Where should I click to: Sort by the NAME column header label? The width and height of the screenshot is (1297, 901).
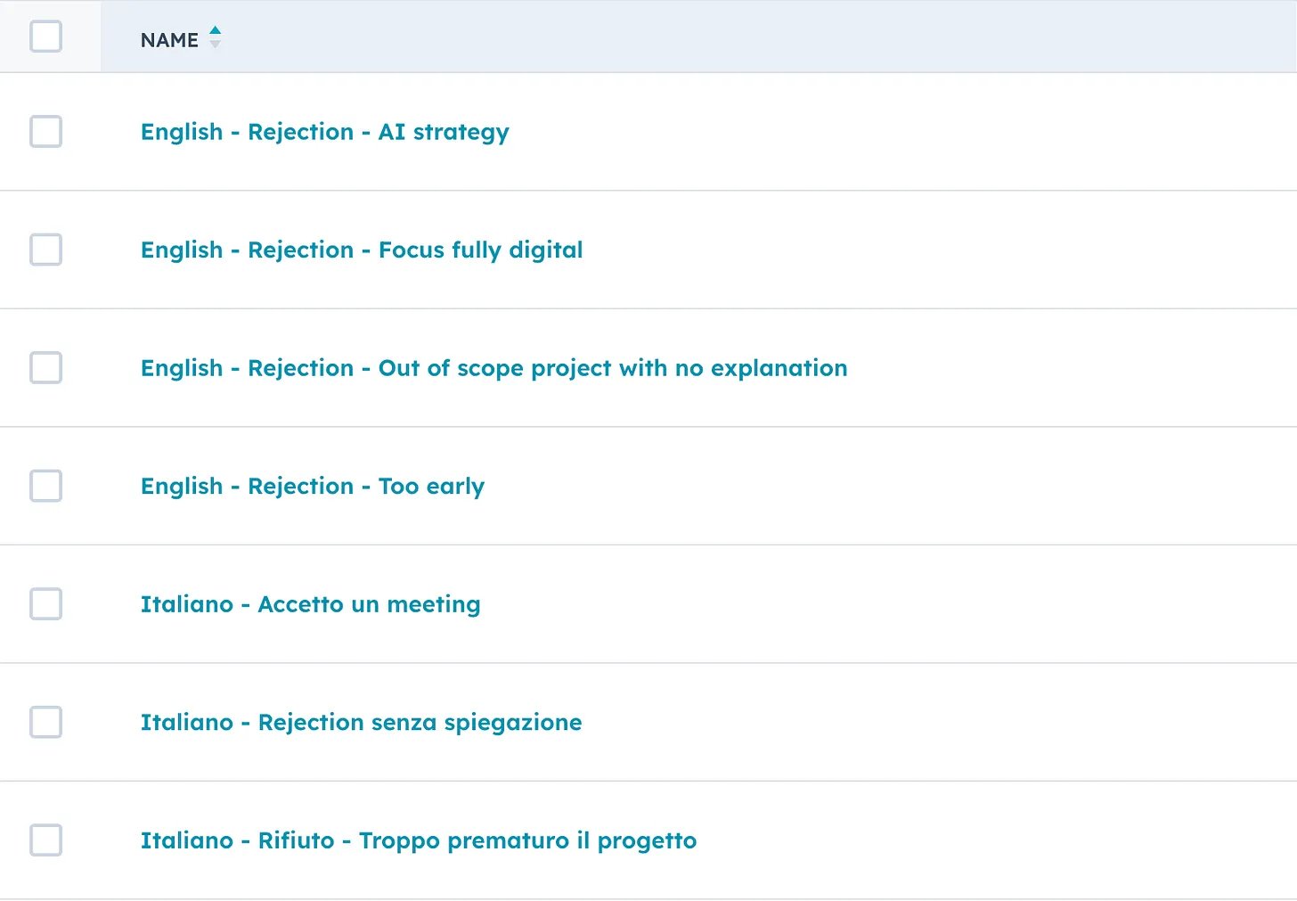(x=169, y=40)
